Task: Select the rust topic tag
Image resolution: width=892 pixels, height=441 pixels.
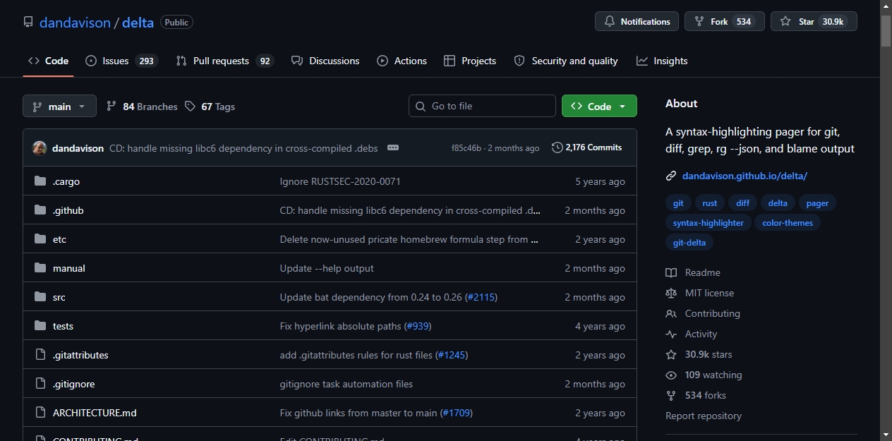Action: pos(710,203)
